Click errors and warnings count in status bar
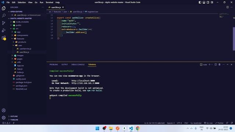Image resolution: width=235 pixels, height=132 pixels. pos(6,123)
